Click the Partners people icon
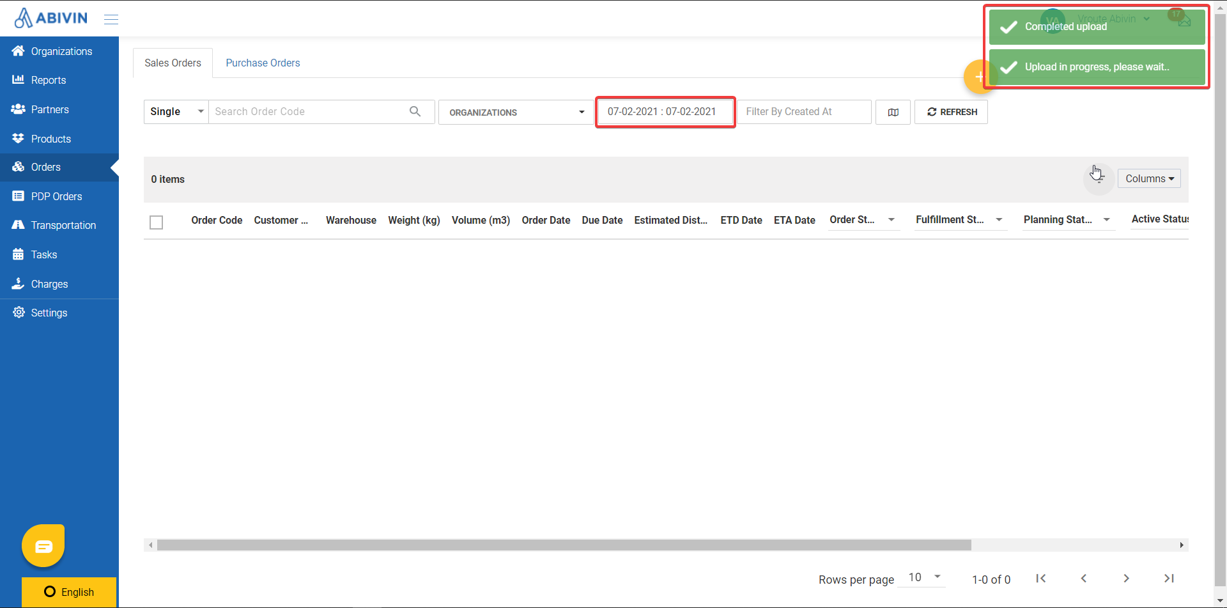This screenshot has height=608, width=1227. [x=18, y=109]
